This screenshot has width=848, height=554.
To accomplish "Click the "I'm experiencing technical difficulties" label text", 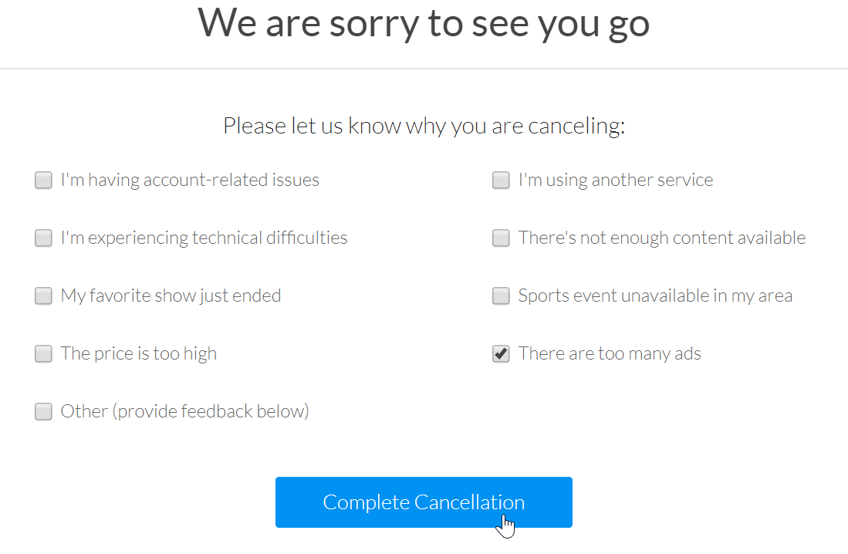I will (x=204, y=238).
